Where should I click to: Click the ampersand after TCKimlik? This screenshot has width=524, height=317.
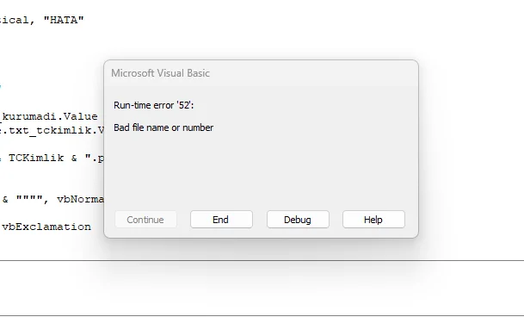74,158
